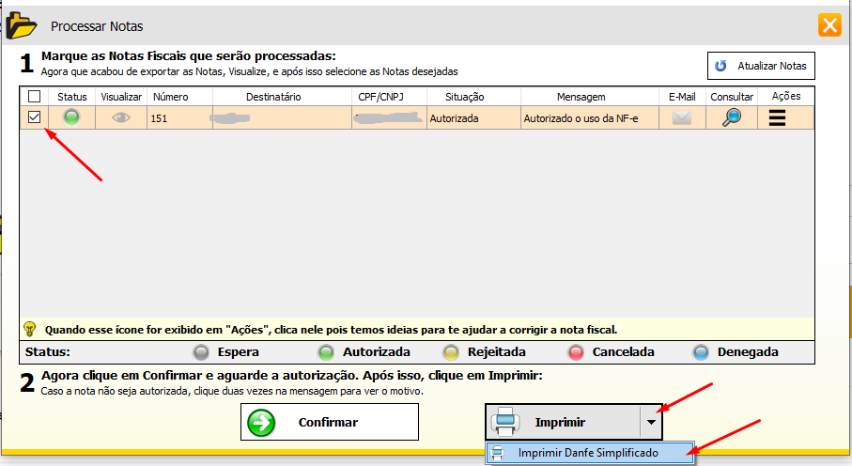Open the magnifier Consultar icon for note 151

tap(731, 117)
